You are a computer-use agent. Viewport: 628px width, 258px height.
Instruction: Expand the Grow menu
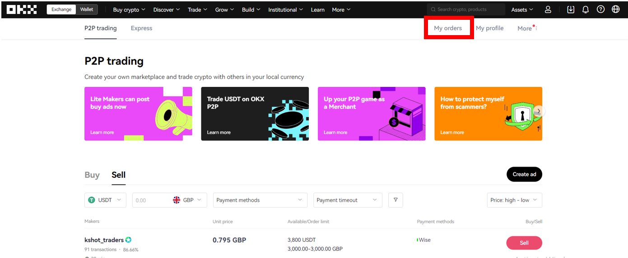tap(225, 9)
